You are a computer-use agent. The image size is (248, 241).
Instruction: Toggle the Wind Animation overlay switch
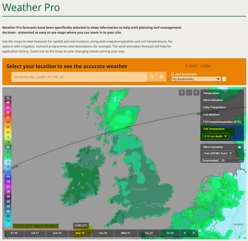(239, 147)
